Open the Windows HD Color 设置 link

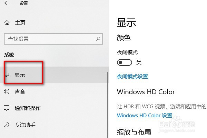pyautogui.click(x=145, y=116)
